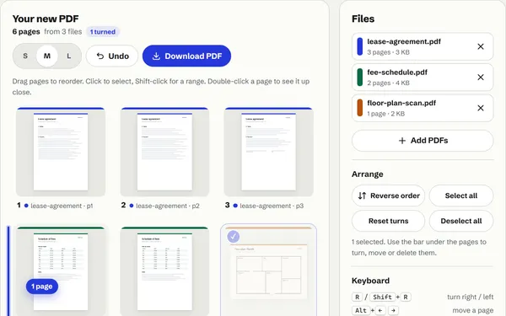Click the 'lease-agreement · p3' caption
This screenshot has width=506, height=316.
tap(272, 206)
